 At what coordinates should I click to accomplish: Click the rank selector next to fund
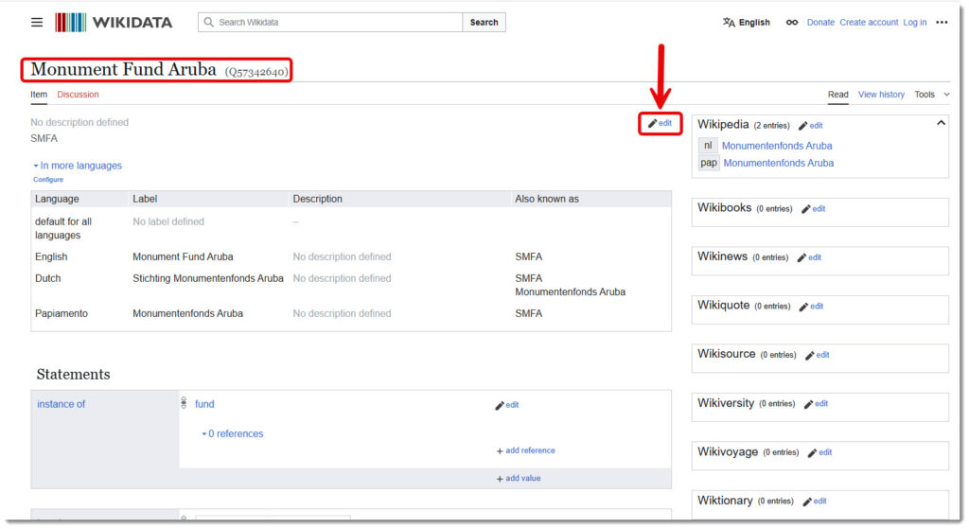point(184,404)
